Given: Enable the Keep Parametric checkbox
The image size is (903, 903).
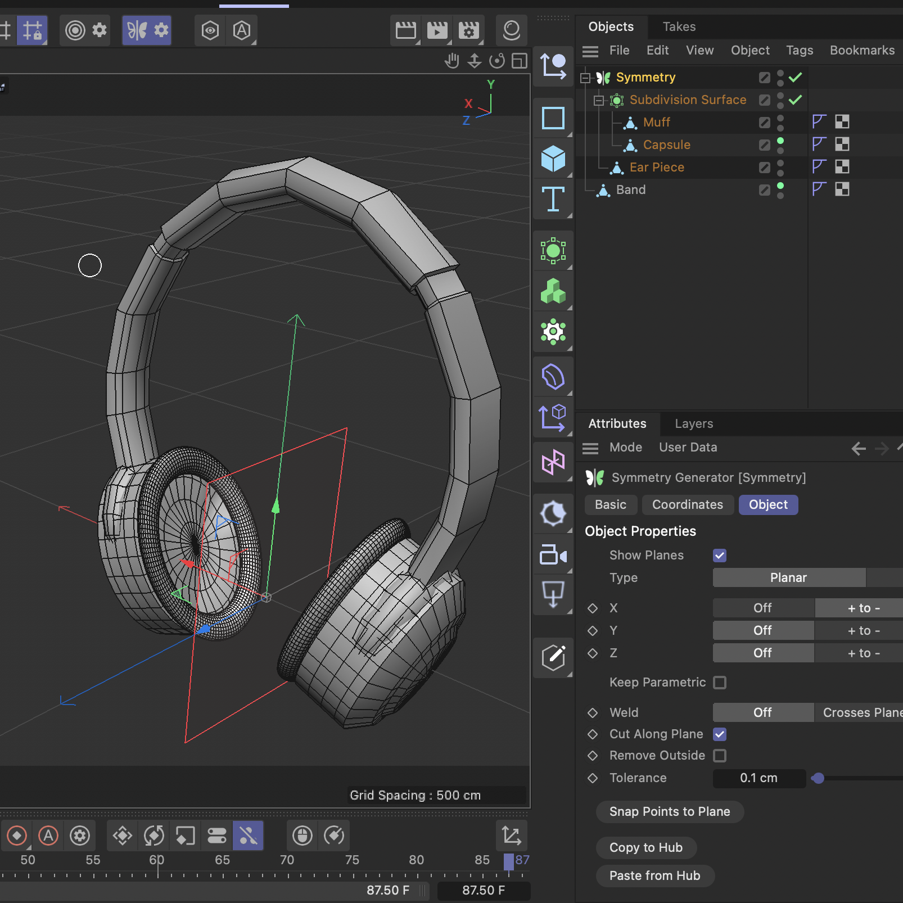Looking at the screenshot, I should (x=720, y=682).
